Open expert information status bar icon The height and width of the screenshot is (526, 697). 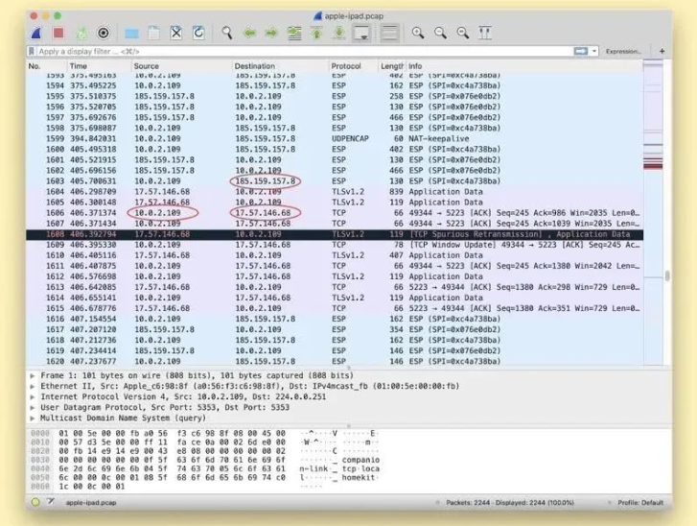click(x=35, y=502)
